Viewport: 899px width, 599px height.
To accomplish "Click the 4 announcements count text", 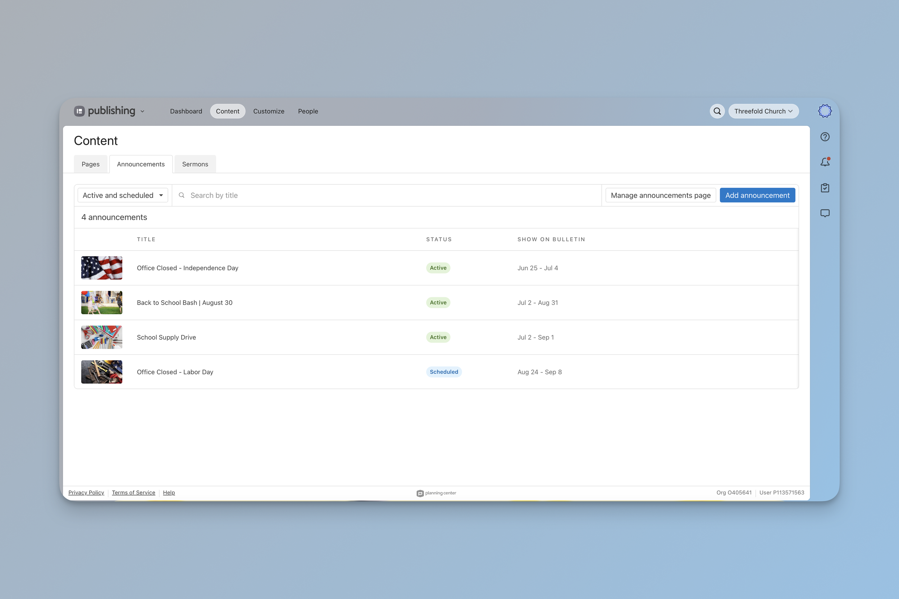I will tap(114, 217).
